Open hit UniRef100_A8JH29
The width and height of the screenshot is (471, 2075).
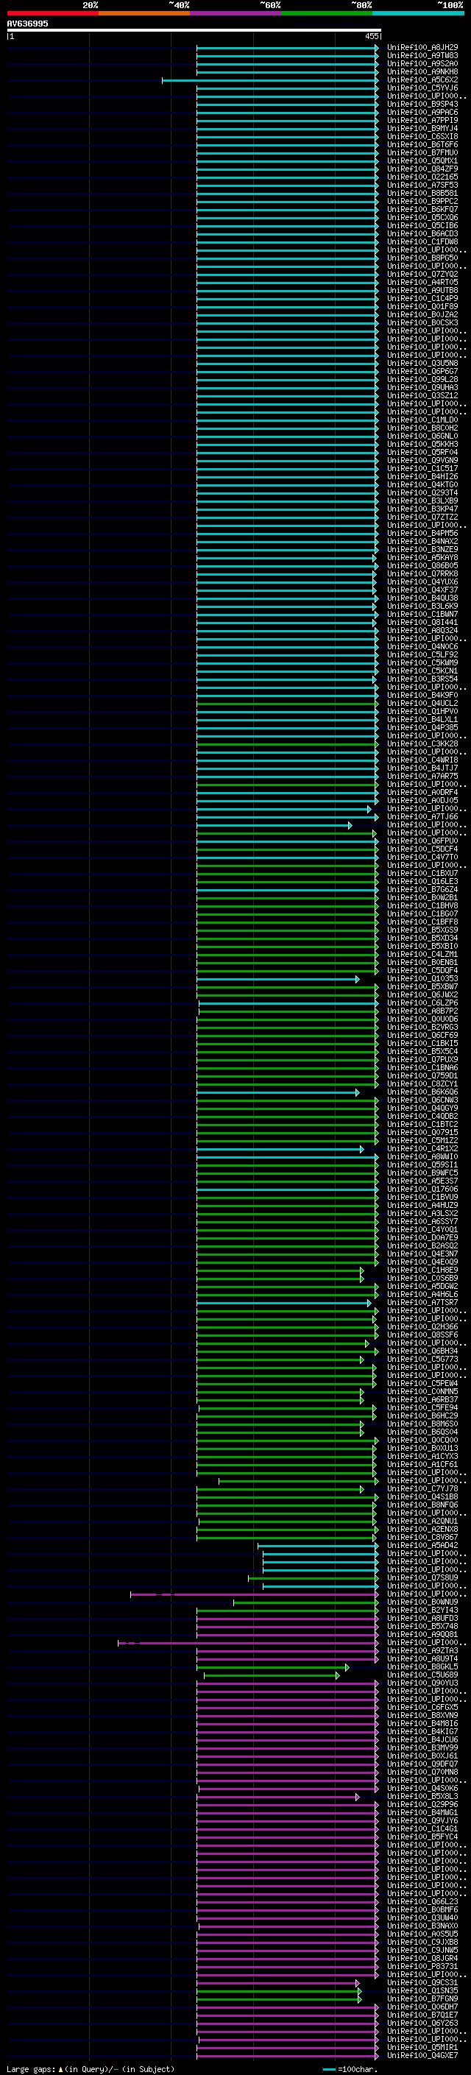[x=422, y=48]
